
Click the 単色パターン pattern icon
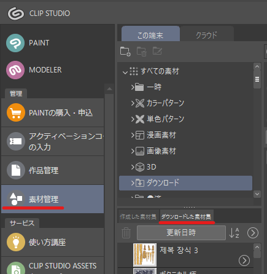pos(140,119)
